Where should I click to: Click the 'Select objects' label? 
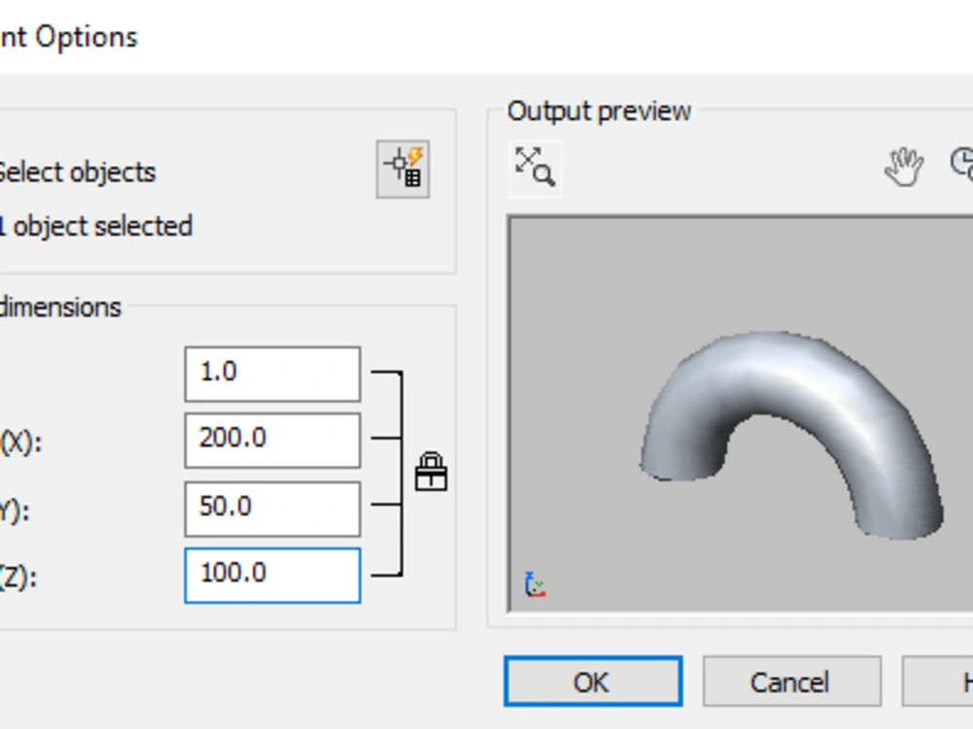point(78,172)
